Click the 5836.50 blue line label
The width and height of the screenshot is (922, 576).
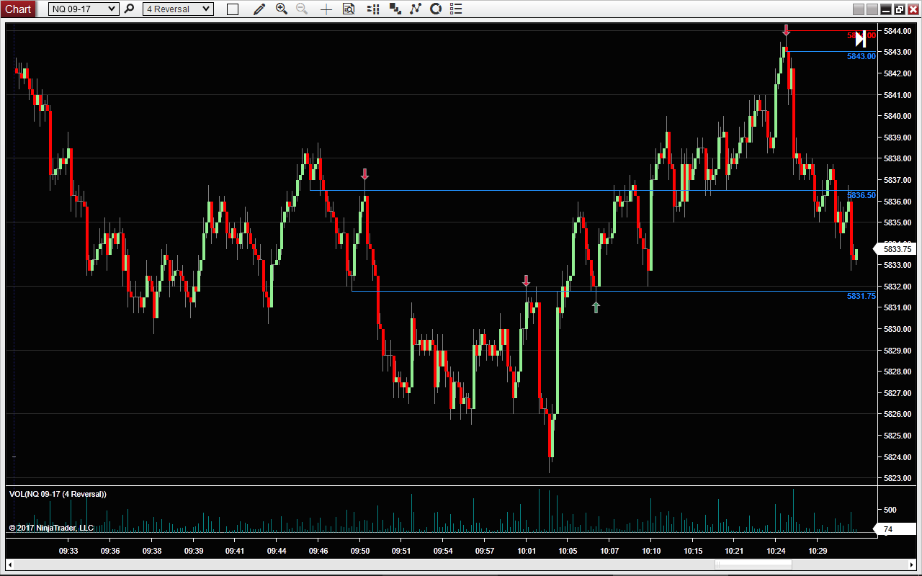pos(861,195)
